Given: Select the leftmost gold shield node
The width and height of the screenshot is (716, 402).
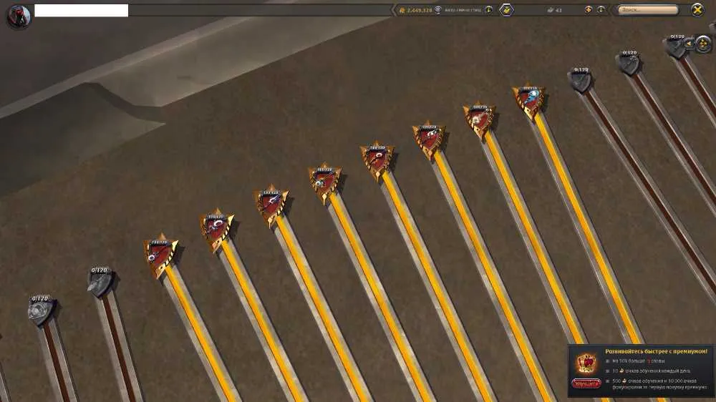Looking at the screenshot, I should pyautogui.click(x=160, y=257).
